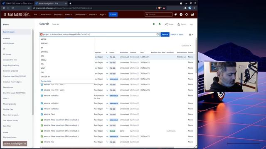Click issue type icon of AN-275
Screen dimensions: 266x149
click(42, 120)
